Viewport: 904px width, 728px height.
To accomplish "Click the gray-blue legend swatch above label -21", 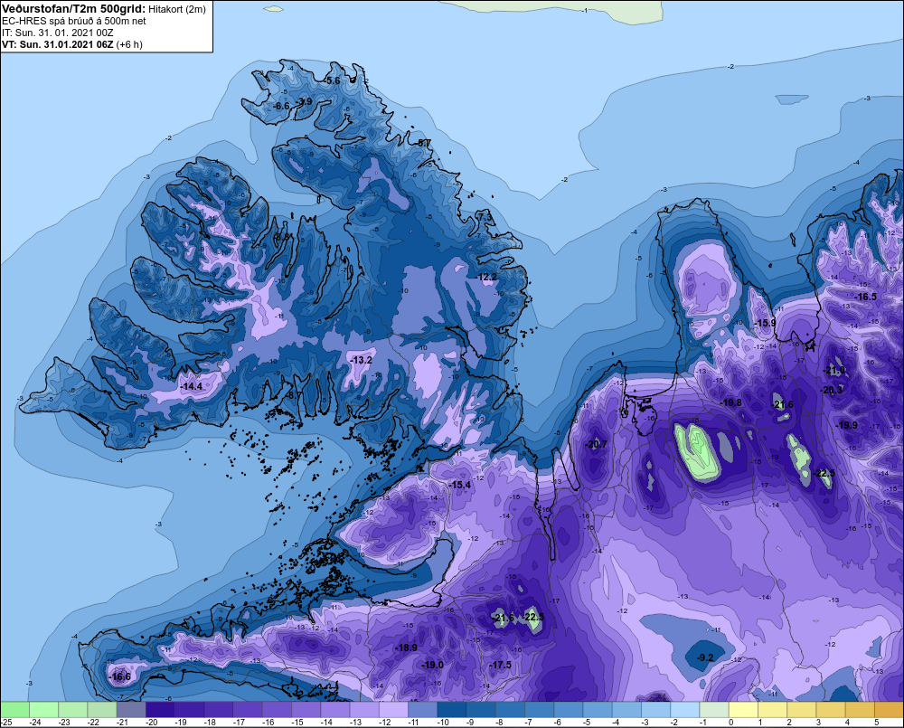I will [131, 709].
